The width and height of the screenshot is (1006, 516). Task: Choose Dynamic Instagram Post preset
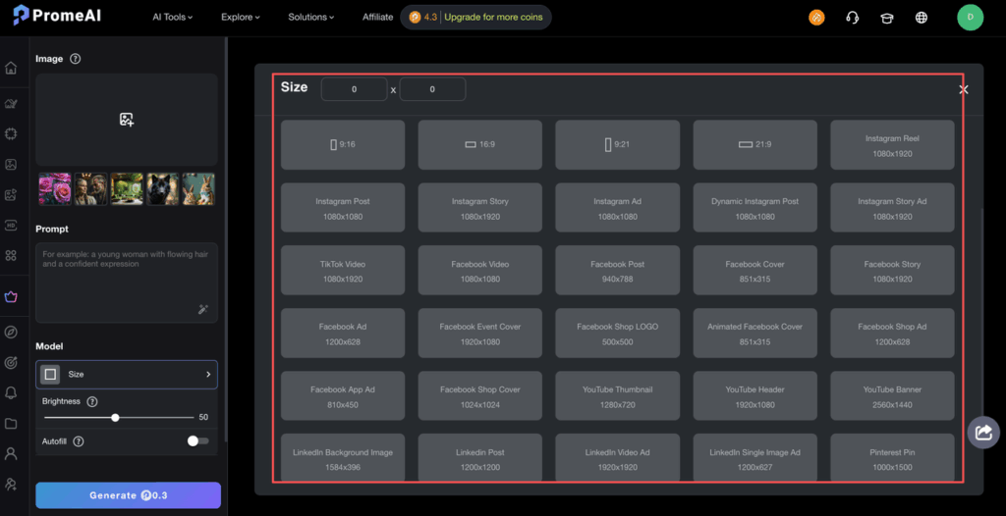[755, 208]
